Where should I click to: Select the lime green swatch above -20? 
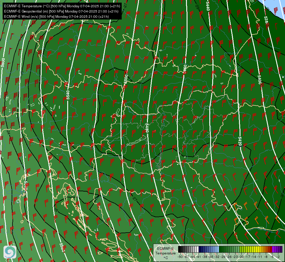coord(240,249)
